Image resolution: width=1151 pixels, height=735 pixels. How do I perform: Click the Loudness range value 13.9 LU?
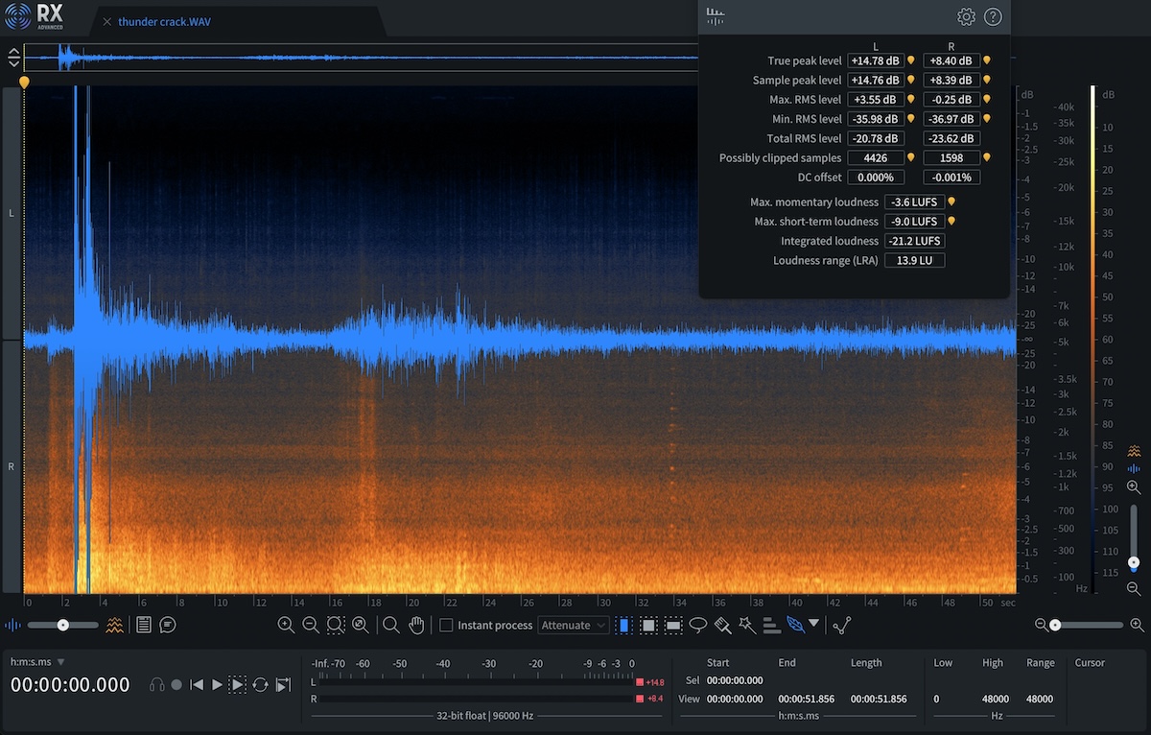tap(915, 260)
